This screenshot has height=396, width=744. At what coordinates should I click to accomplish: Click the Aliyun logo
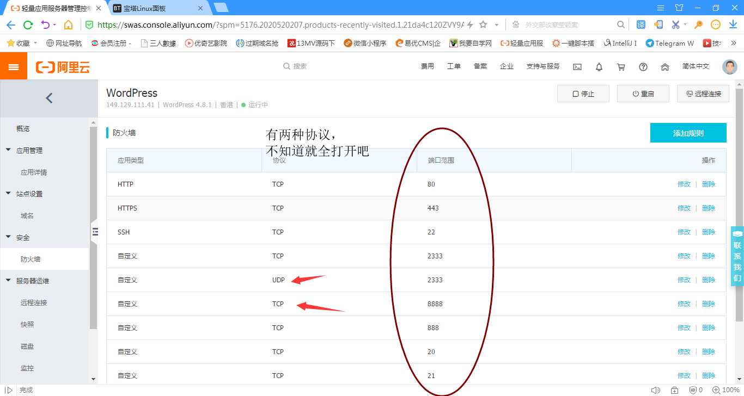63,67
